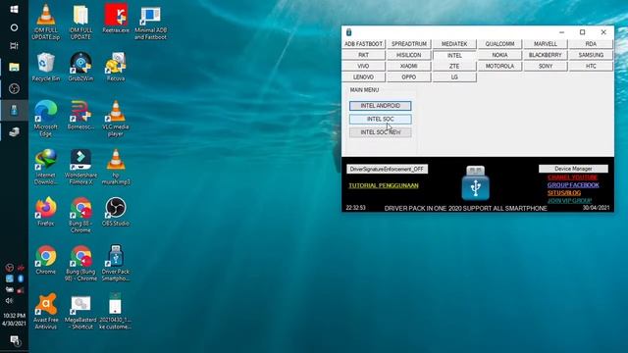
Task: Open the OBS Studio shortcut
Action: tap(116, 212)
